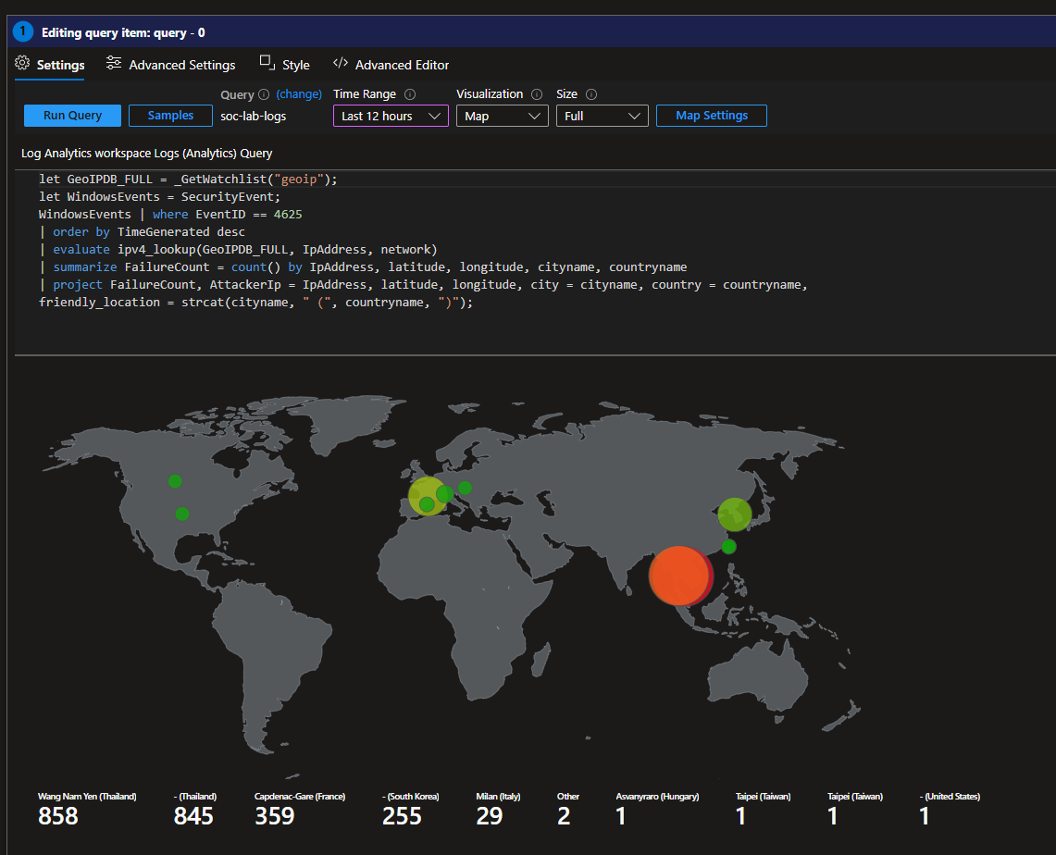Expand the Time Range dropdown
Screen dimensions: 1056x855
(x=391, y=117)
